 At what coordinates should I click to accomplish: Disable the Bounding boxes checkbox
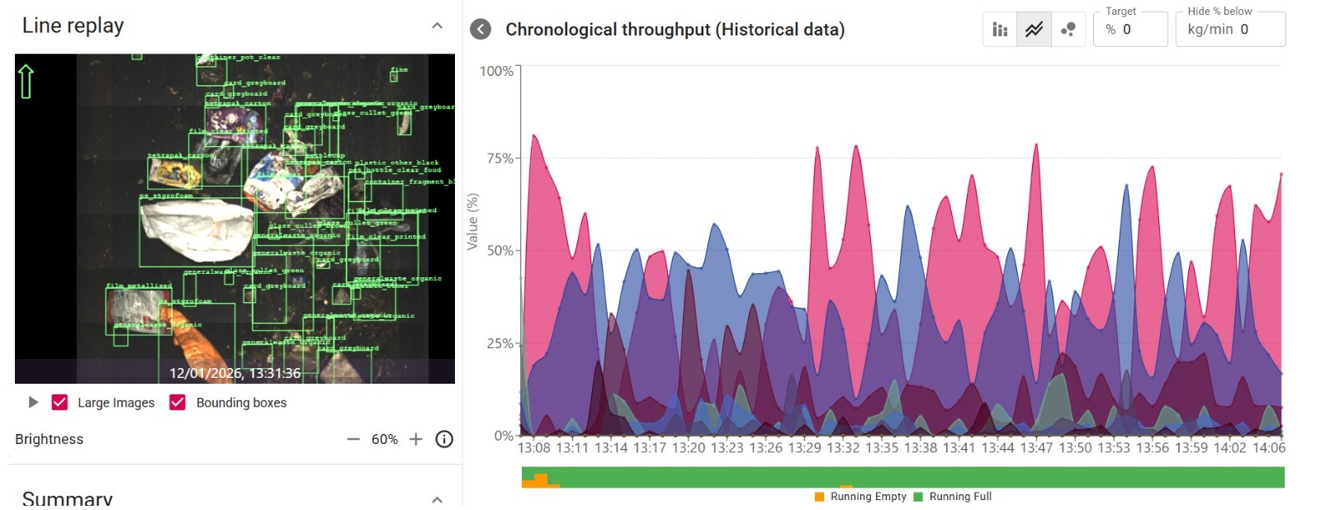[178, 403]
